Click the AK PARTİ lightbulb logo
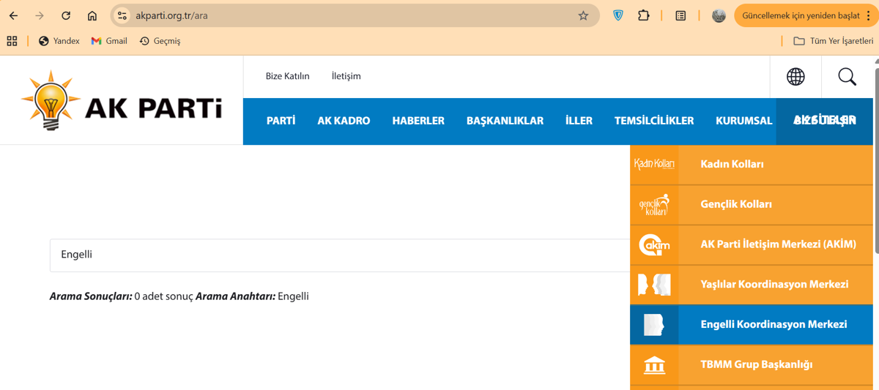Viewport: 879px width, 390px height. (122, 101)
